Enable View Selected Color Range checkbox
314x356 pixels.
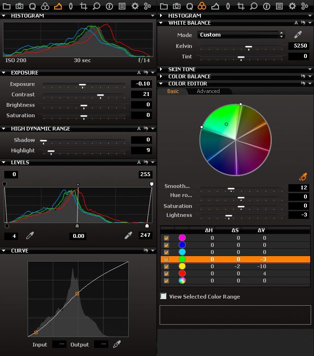(x=163, y=296)
